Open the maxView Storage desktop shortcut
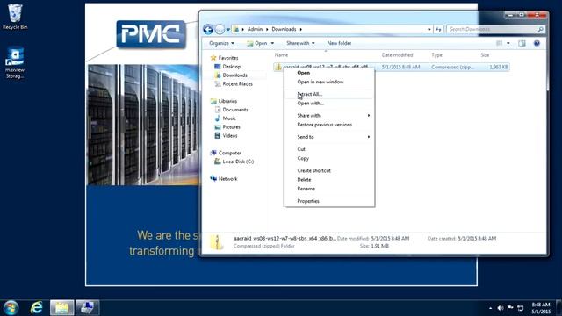 click(15, 63)
